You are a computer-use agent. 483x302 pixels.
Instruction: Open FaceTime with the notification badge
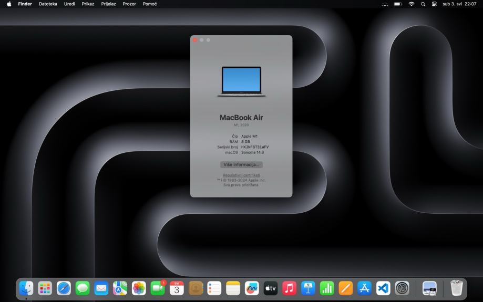pos(158,288)
